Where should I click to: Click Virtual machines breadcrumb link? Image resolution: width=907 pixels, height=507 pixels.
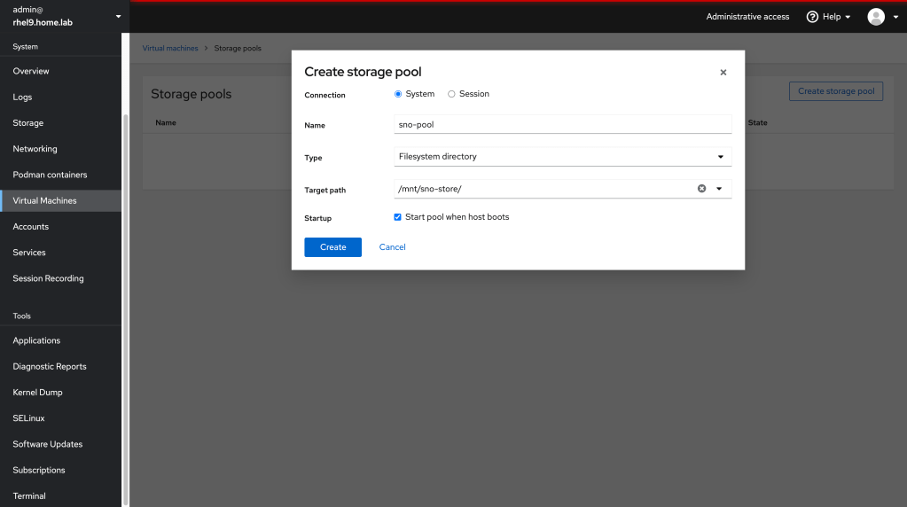[x=170, y=48]
